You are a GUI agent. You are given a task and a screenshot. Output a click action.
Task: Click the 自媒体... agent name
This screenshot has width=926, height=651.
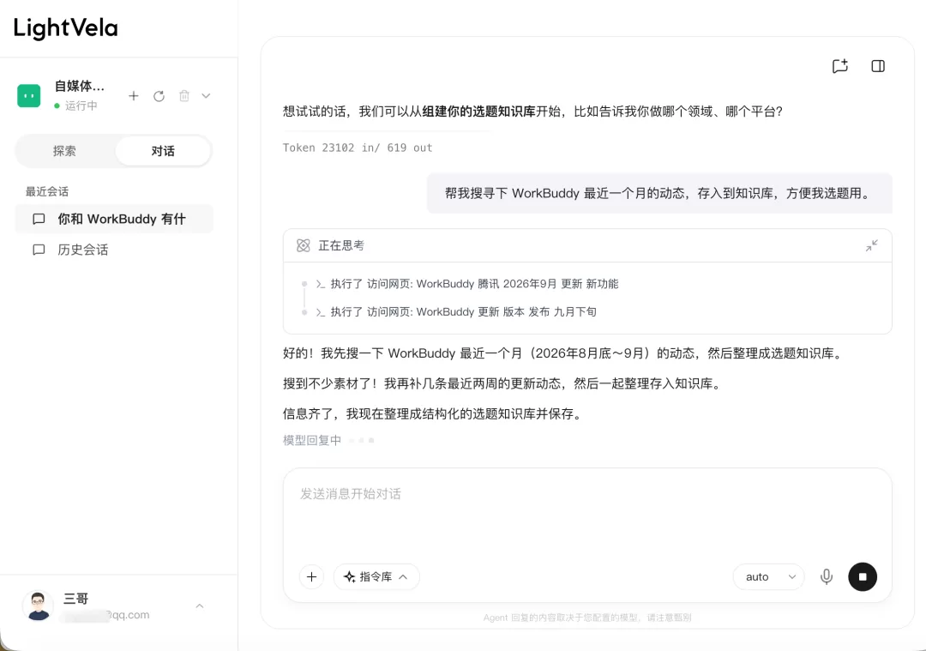pyautogui.click(x=79, y=87)
